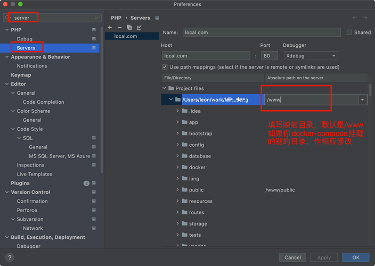Click project icon on Network row
This screenshot has height=266, width=375.
(94, 228)
